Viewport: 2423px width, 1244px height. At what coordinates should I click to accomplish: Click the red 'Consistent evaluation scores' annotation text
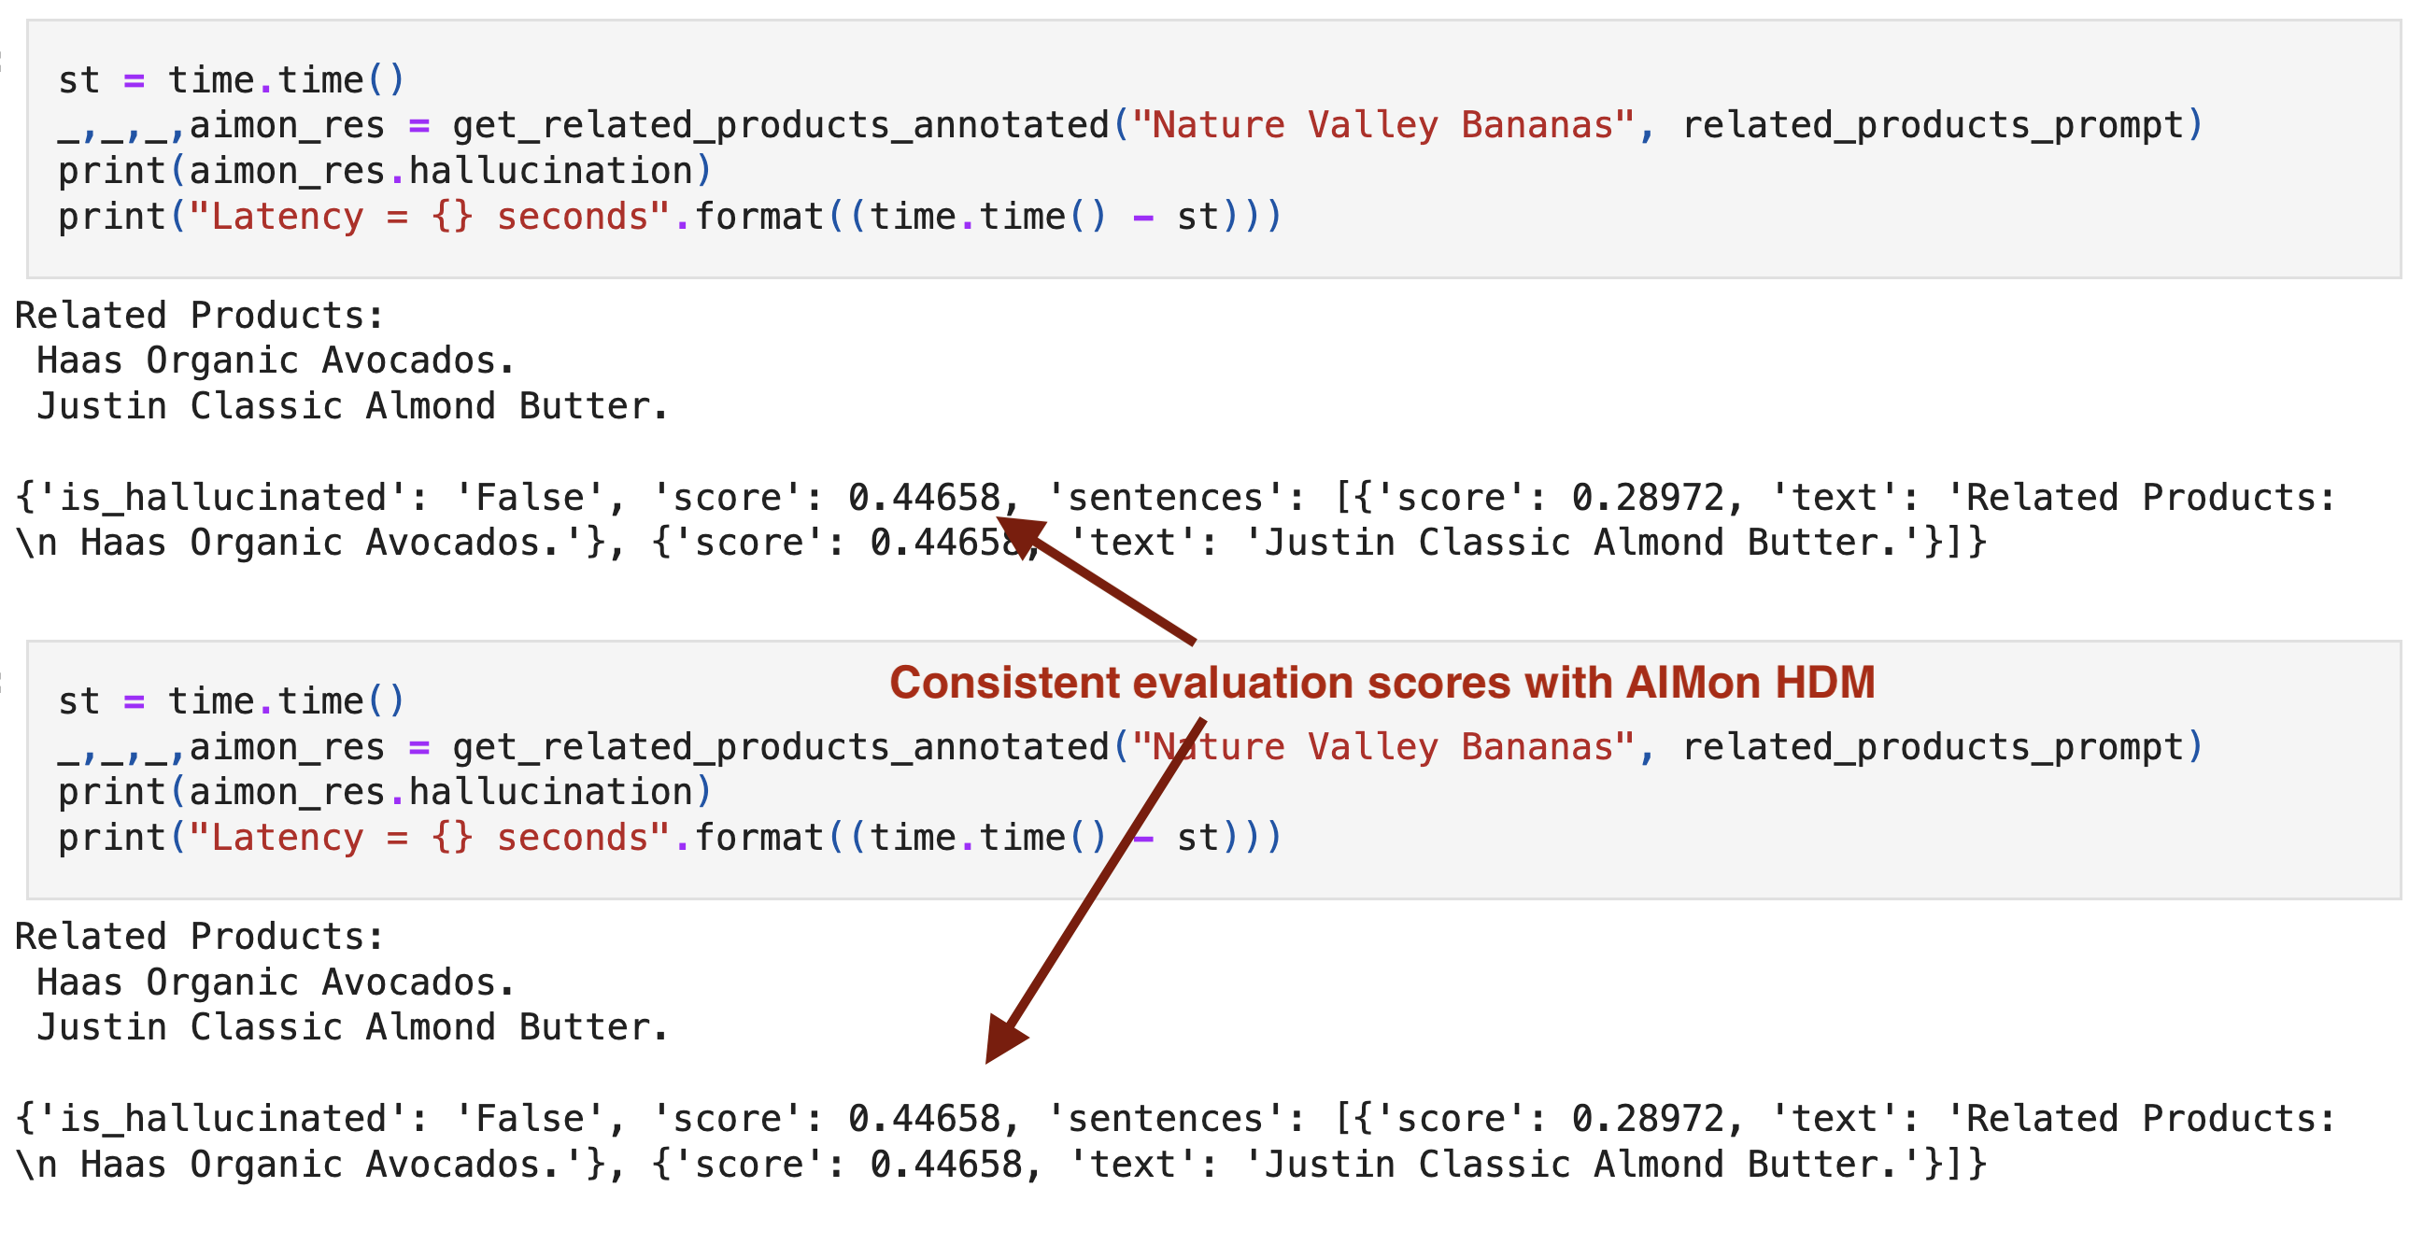[1382, 684]
